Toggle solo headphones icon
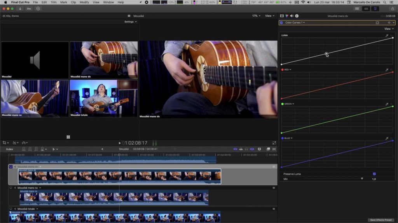The image size is (398, 223). 246,149
